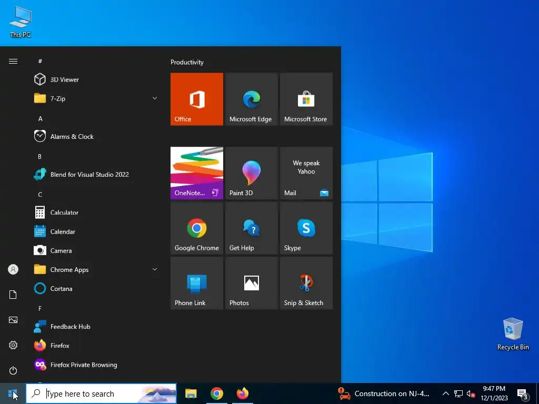Open Microsoft Store tile
This screenshot has height=404, width=539.
[306, 99]
